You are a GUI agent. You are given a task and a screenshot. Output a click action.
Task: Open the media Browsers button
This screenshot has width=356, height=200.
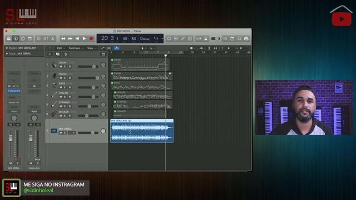246,38
